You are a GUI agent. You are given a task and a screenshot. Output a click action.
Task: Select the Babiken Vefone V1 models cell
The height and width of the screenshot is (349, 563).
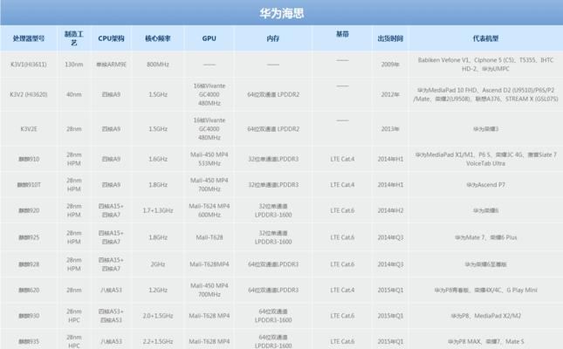(x=485, y=65)
